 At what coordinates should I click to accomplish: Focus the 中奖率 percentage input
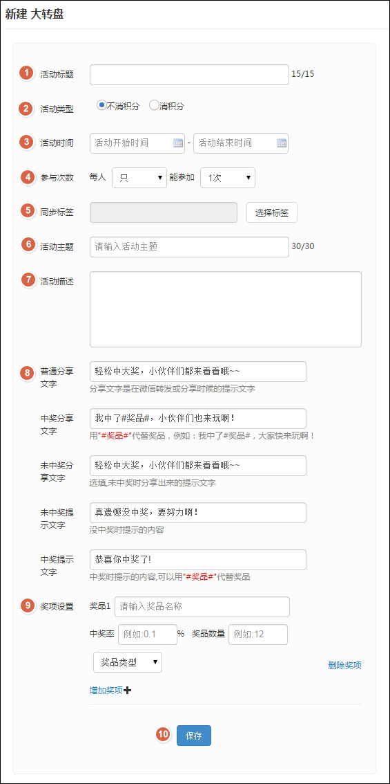(x=148, y=634)
